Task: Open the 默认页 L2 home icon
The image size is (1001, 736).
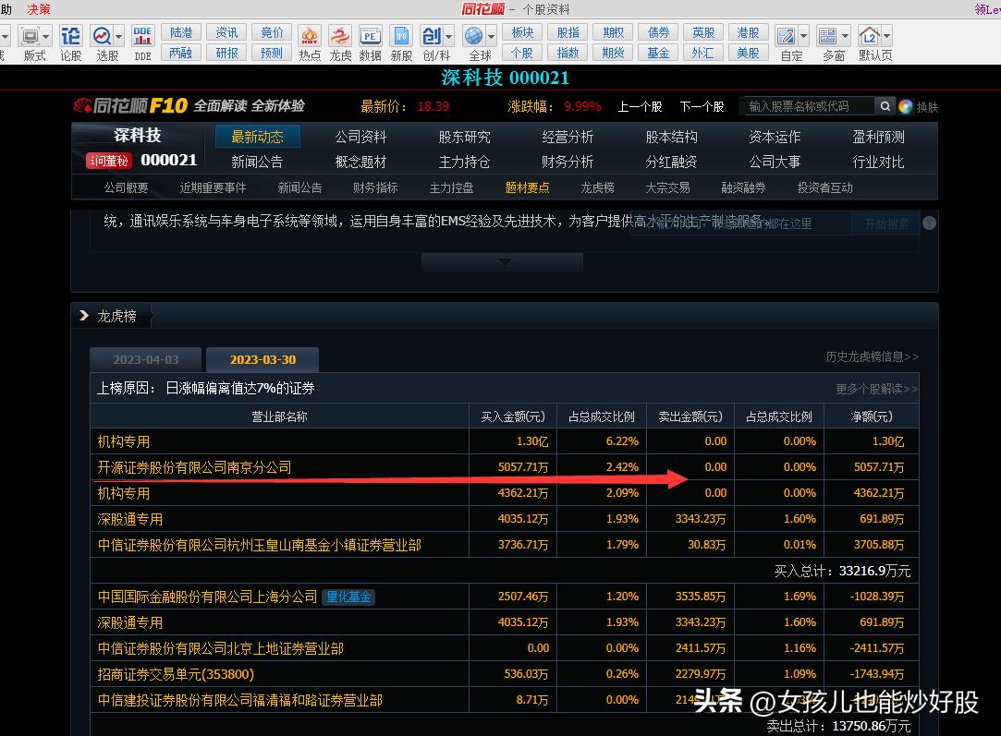Action: click(x=870, y=37)
